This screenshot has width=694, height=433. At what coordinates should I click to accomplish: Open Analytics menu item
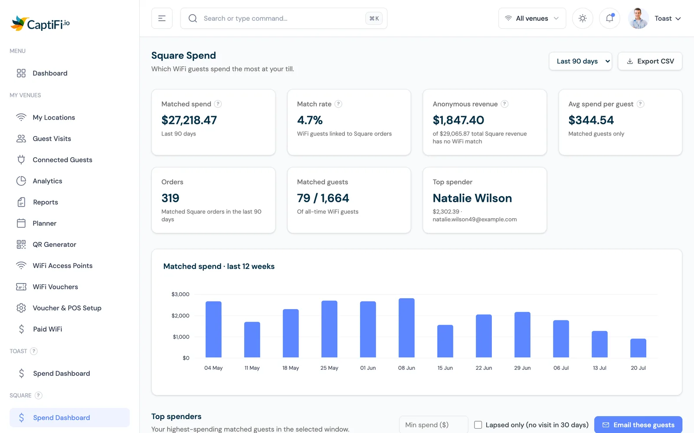pos(69,181)
